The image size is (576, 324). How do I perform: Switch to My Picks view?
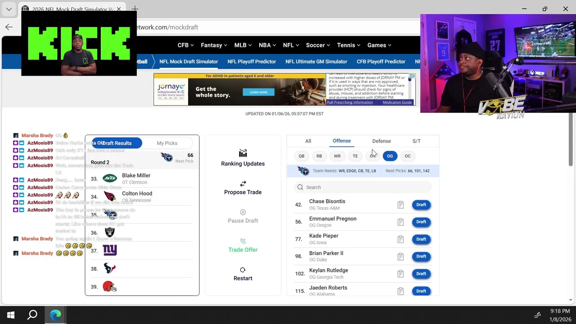[x=167, y=143]
